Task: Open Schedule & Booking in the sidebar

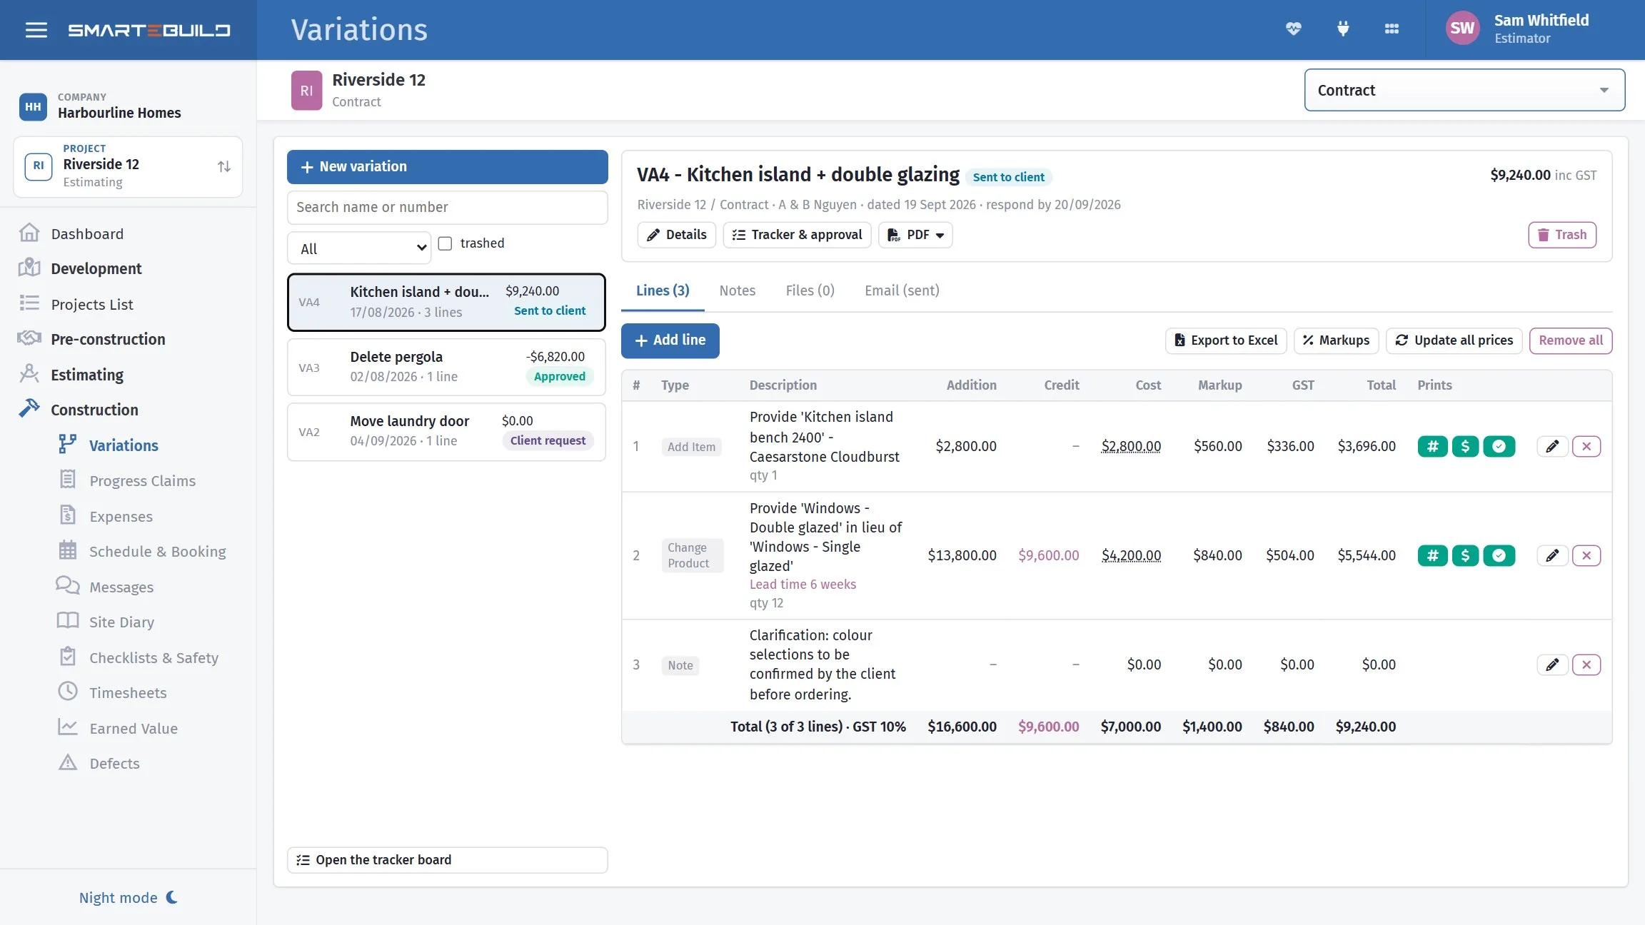Action: 157,551
